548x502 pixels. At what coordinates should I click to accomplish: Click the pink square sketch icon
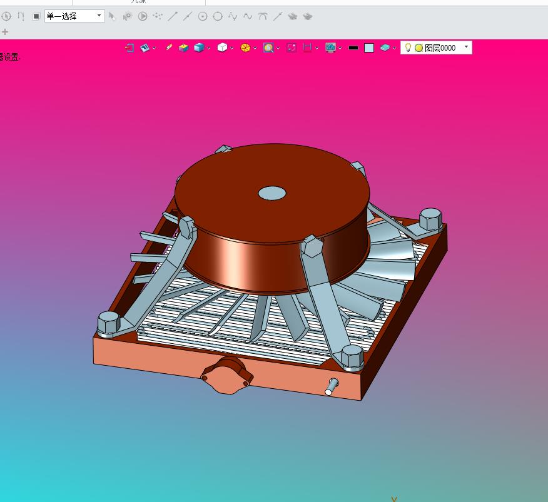click(292, 48)
